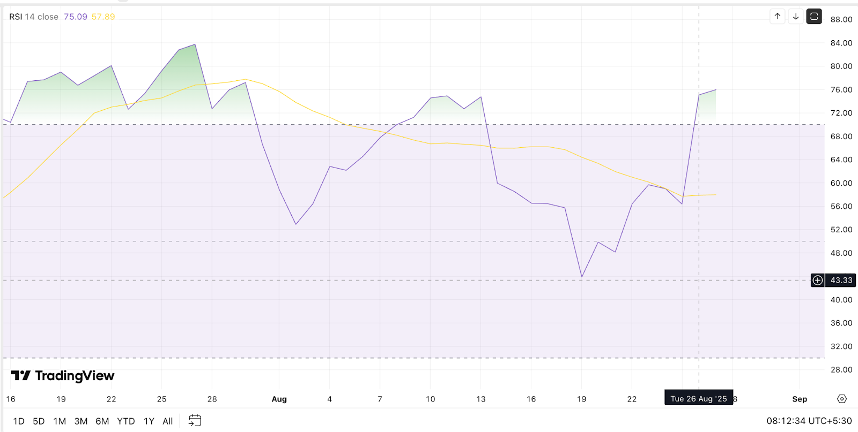Open timezone menu showing UTC+5:30
858x432 pixels.
[x=809, y=421]
